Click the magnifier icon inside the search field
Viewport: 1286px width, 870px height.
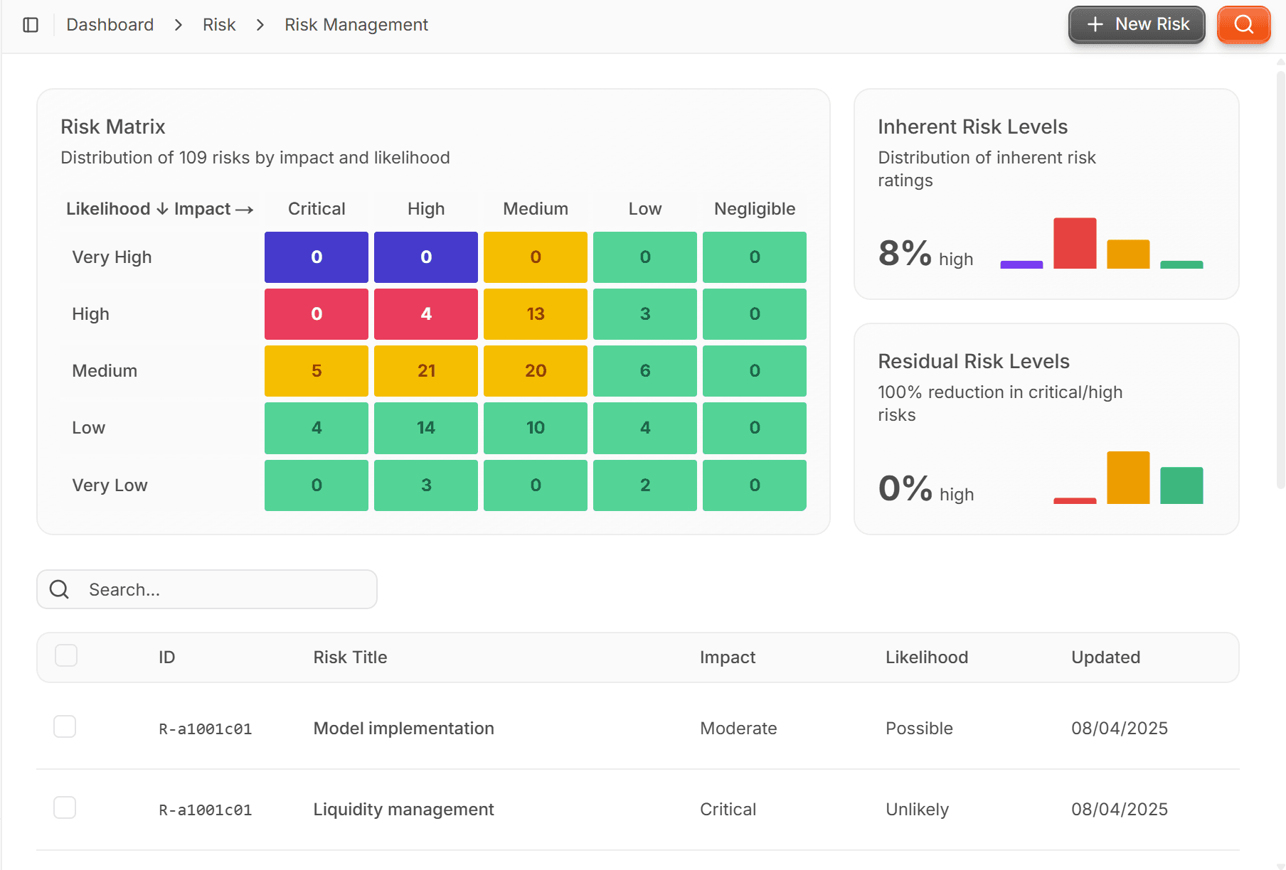pos(59,589)
